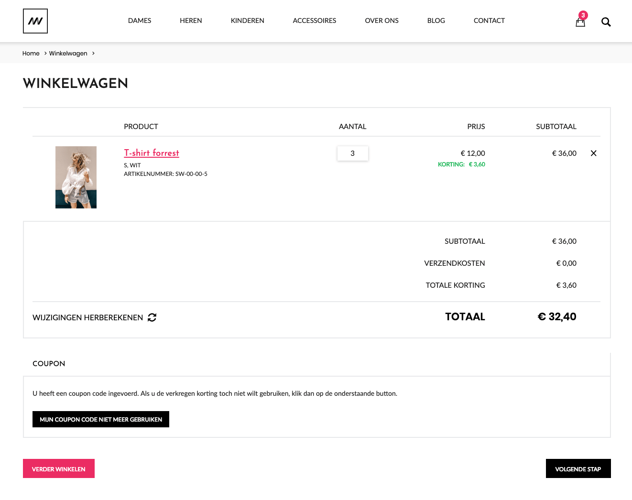Open the Dames menu item
The height and width of the screenshot is (500, 632).
point(140,21)
